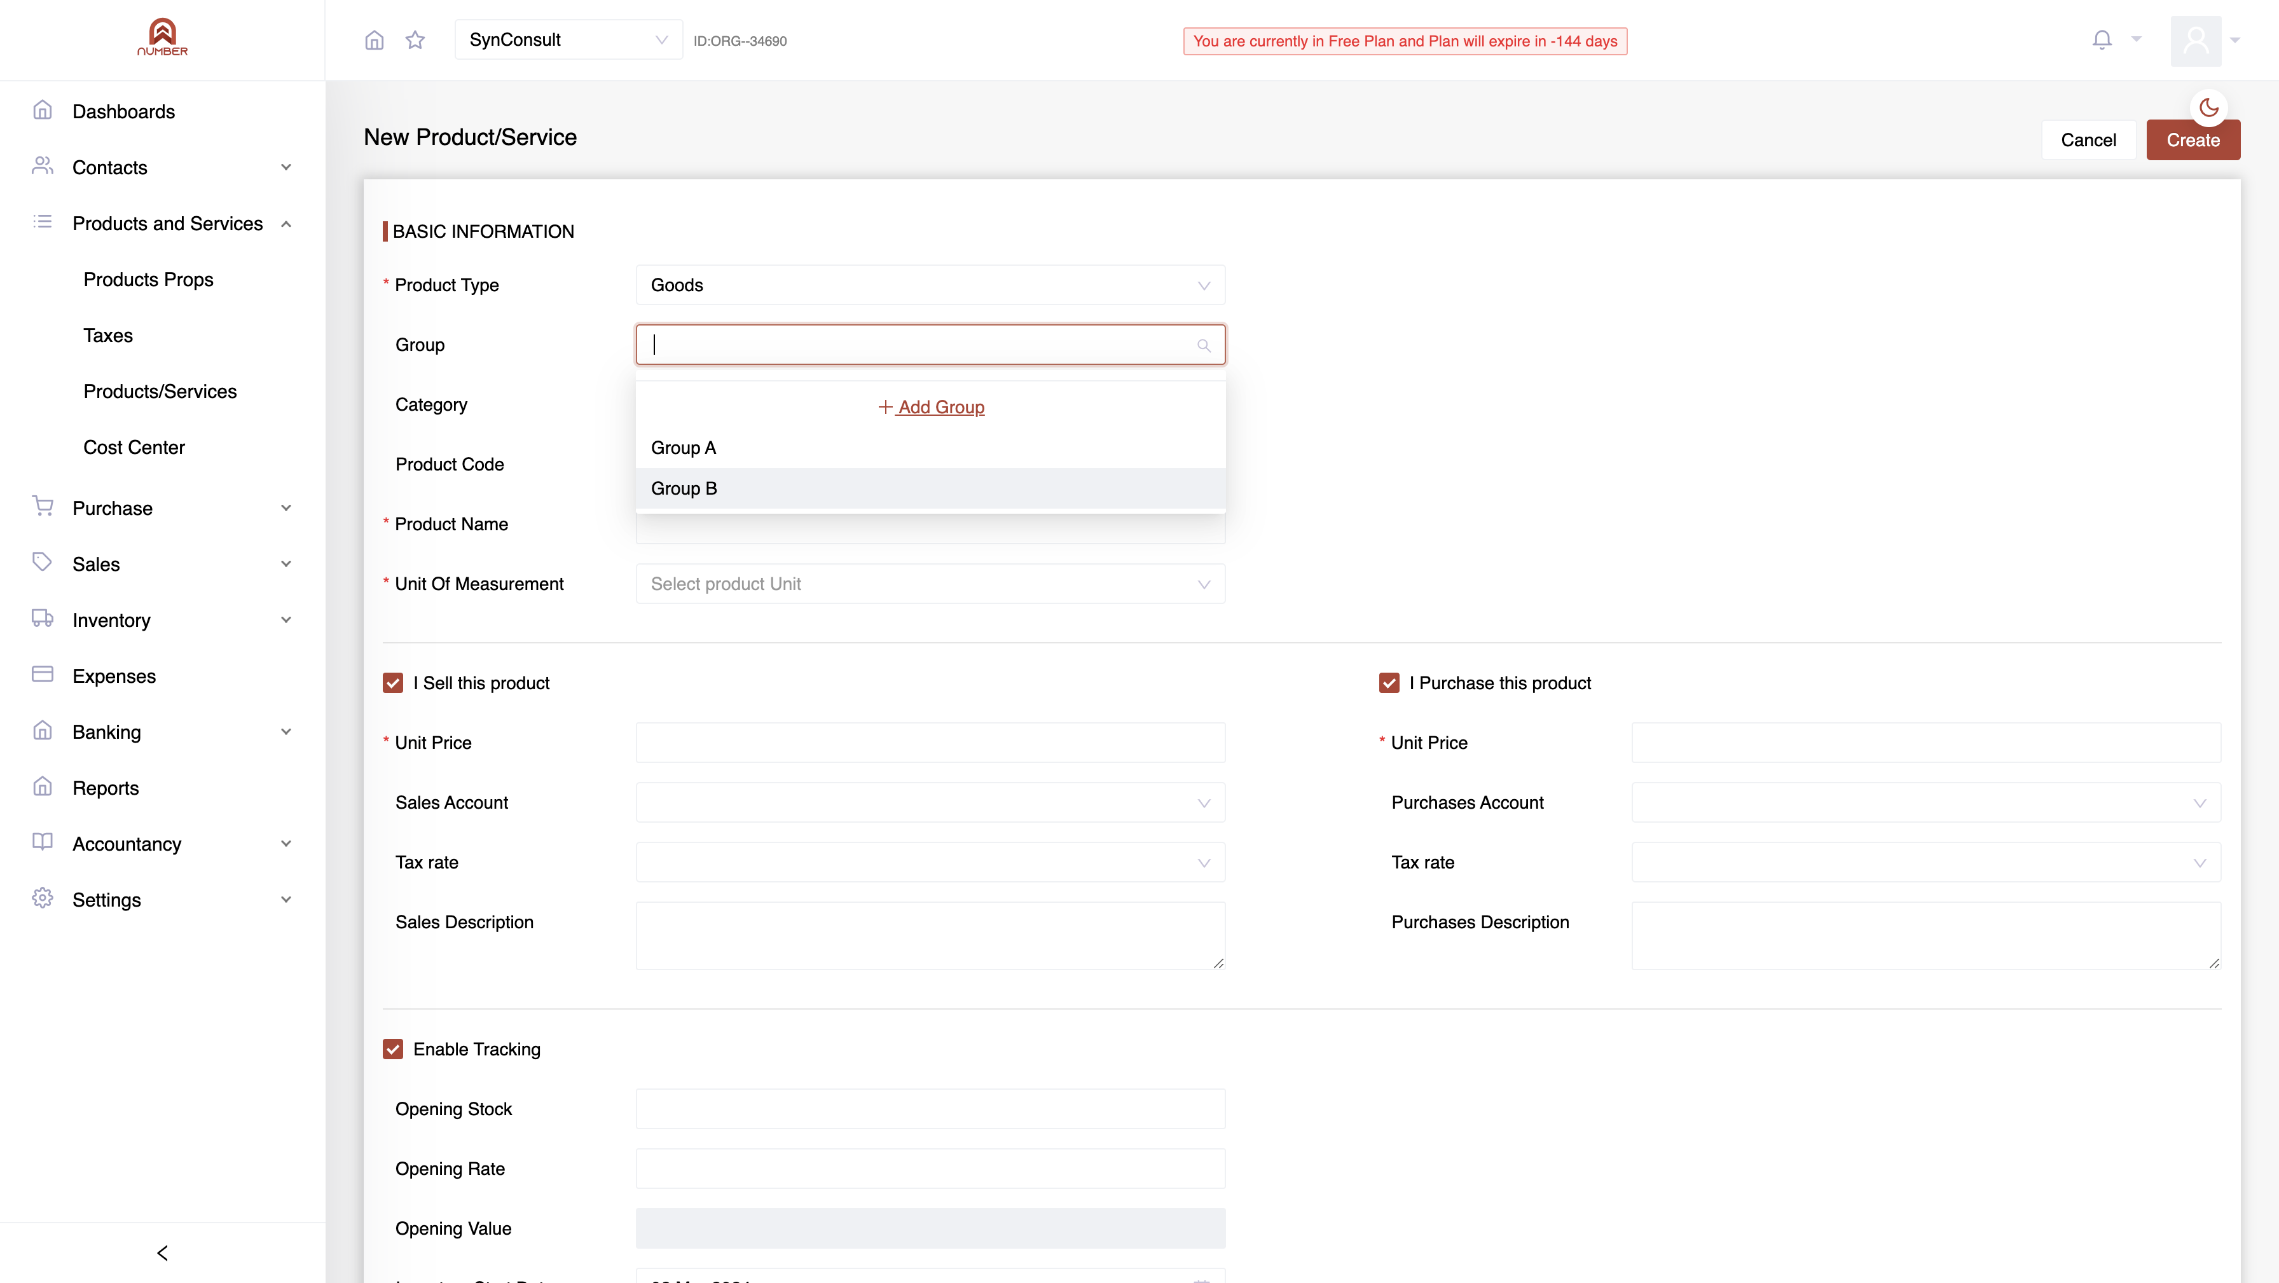Click the Cancel button
This screenshot has width=2279, height=1283.
pyautogui.click(x=2088, y=140)
